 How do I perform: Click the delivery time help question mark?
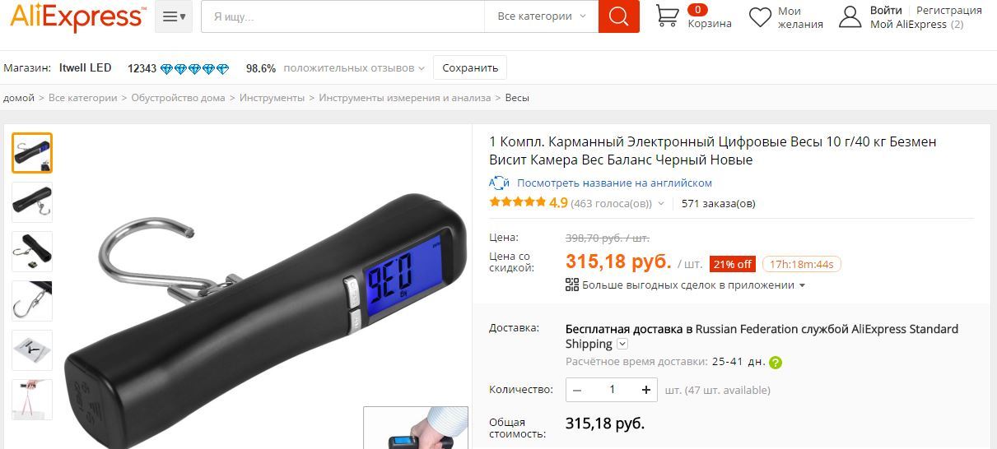pos(776,362)
